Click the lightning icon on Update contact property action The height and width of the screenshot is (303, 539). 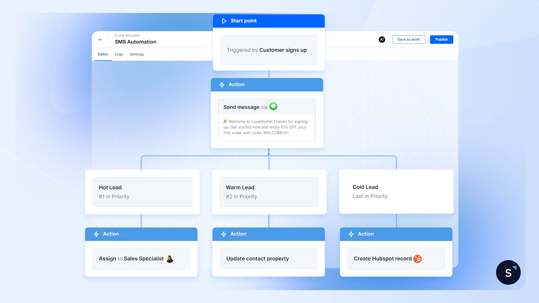point(223,234)
